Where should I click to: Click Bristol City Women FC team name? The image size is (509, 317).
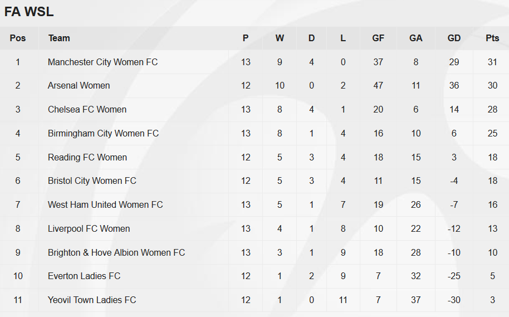92,181
